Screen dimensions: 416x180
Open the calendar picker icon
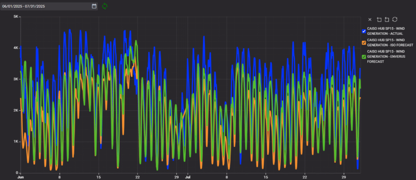coord(94,6)
